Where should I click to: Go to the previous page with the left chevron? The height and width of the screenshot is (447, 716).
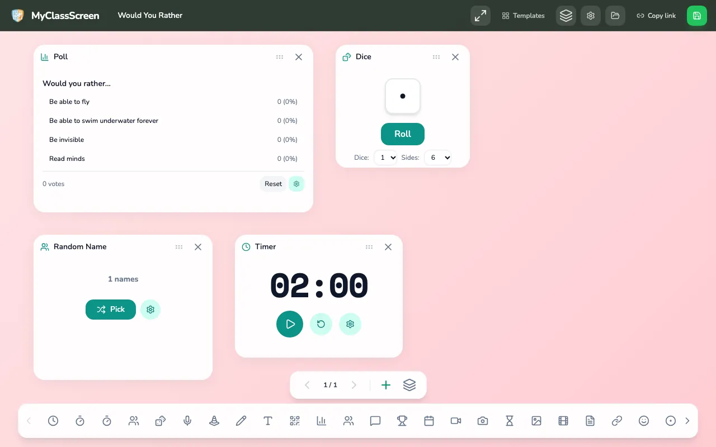[x=307, y=385]
